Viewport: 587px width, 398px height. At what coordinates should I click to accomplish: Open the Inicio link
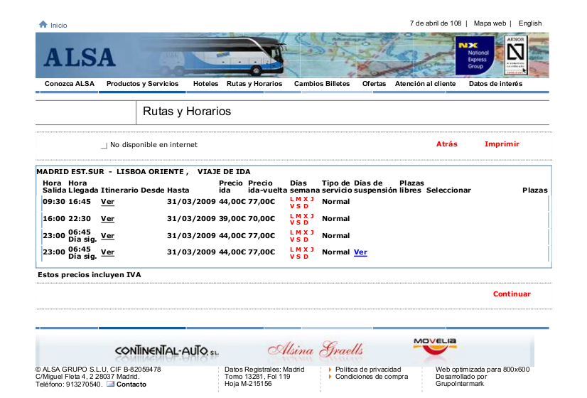59,25
